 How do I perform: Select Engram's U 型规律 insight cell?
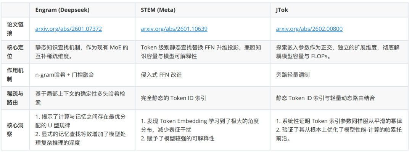82,128
